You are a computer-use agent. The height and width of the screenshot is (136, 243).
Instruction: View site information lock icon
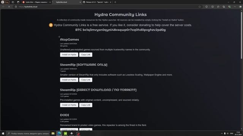pos(16,7)
